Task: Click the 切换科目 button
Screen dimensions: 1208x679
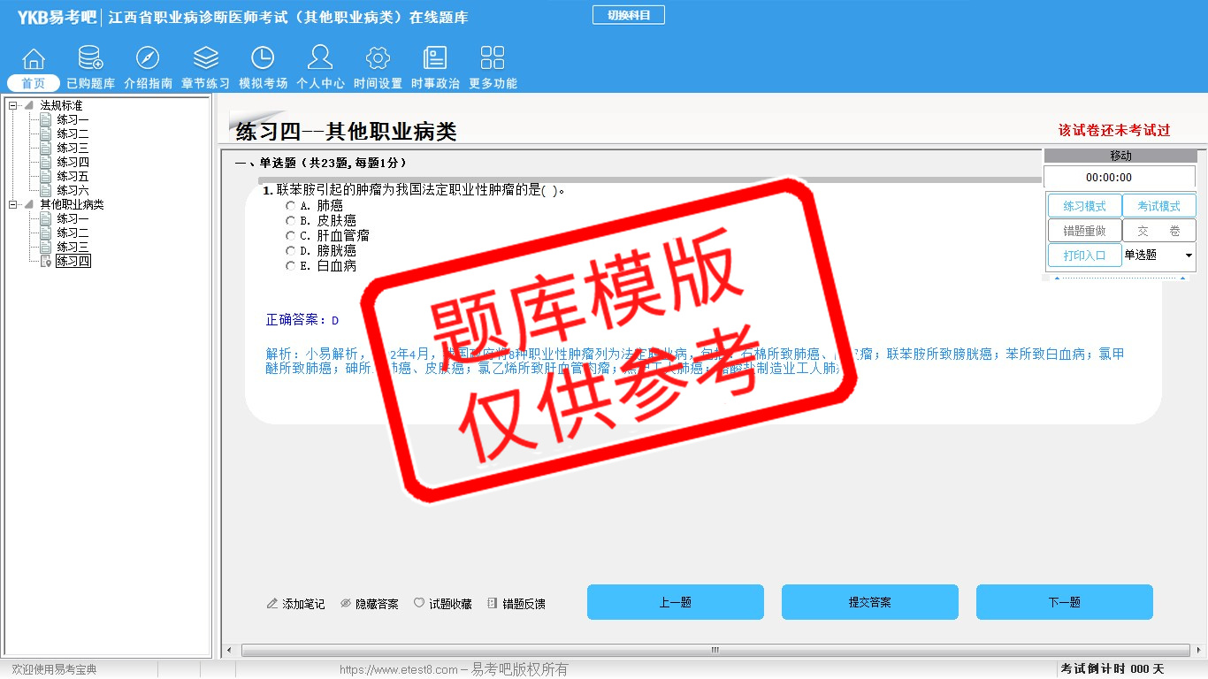Action: [629, 15]
